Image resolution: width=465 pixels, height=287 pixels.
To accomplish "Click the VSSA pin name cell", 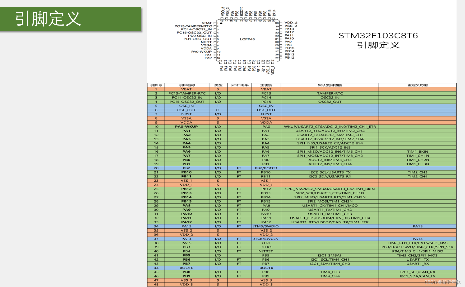I will pyautogui.click(x=187, y=118).
